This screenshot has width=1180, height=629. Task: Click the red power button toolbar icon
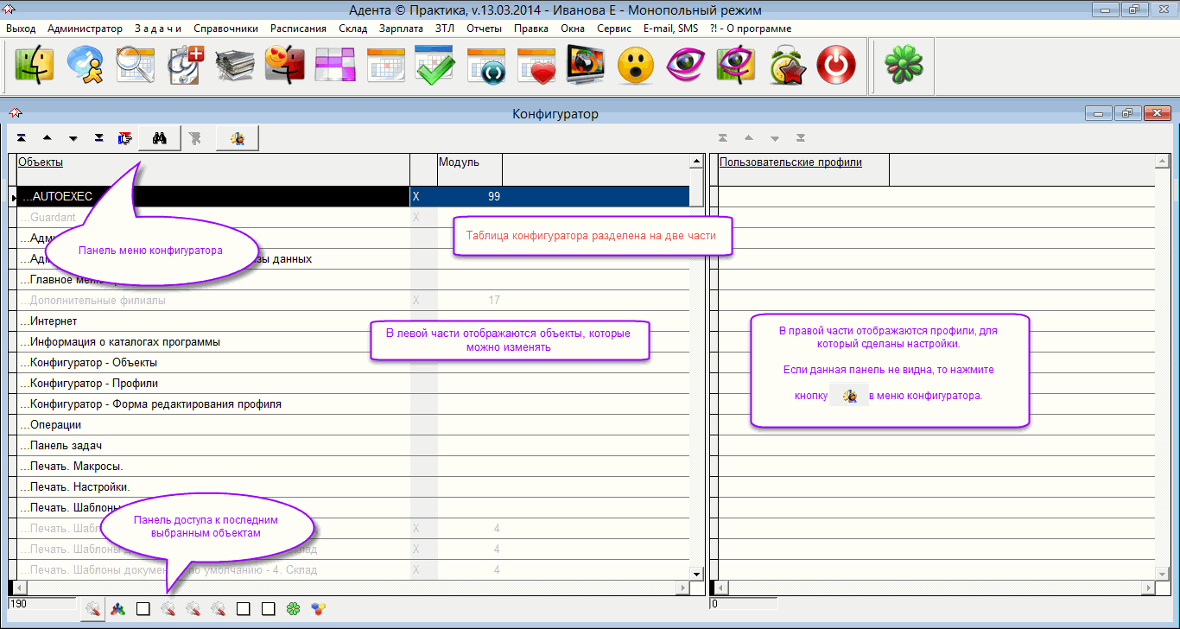point(834,66)
